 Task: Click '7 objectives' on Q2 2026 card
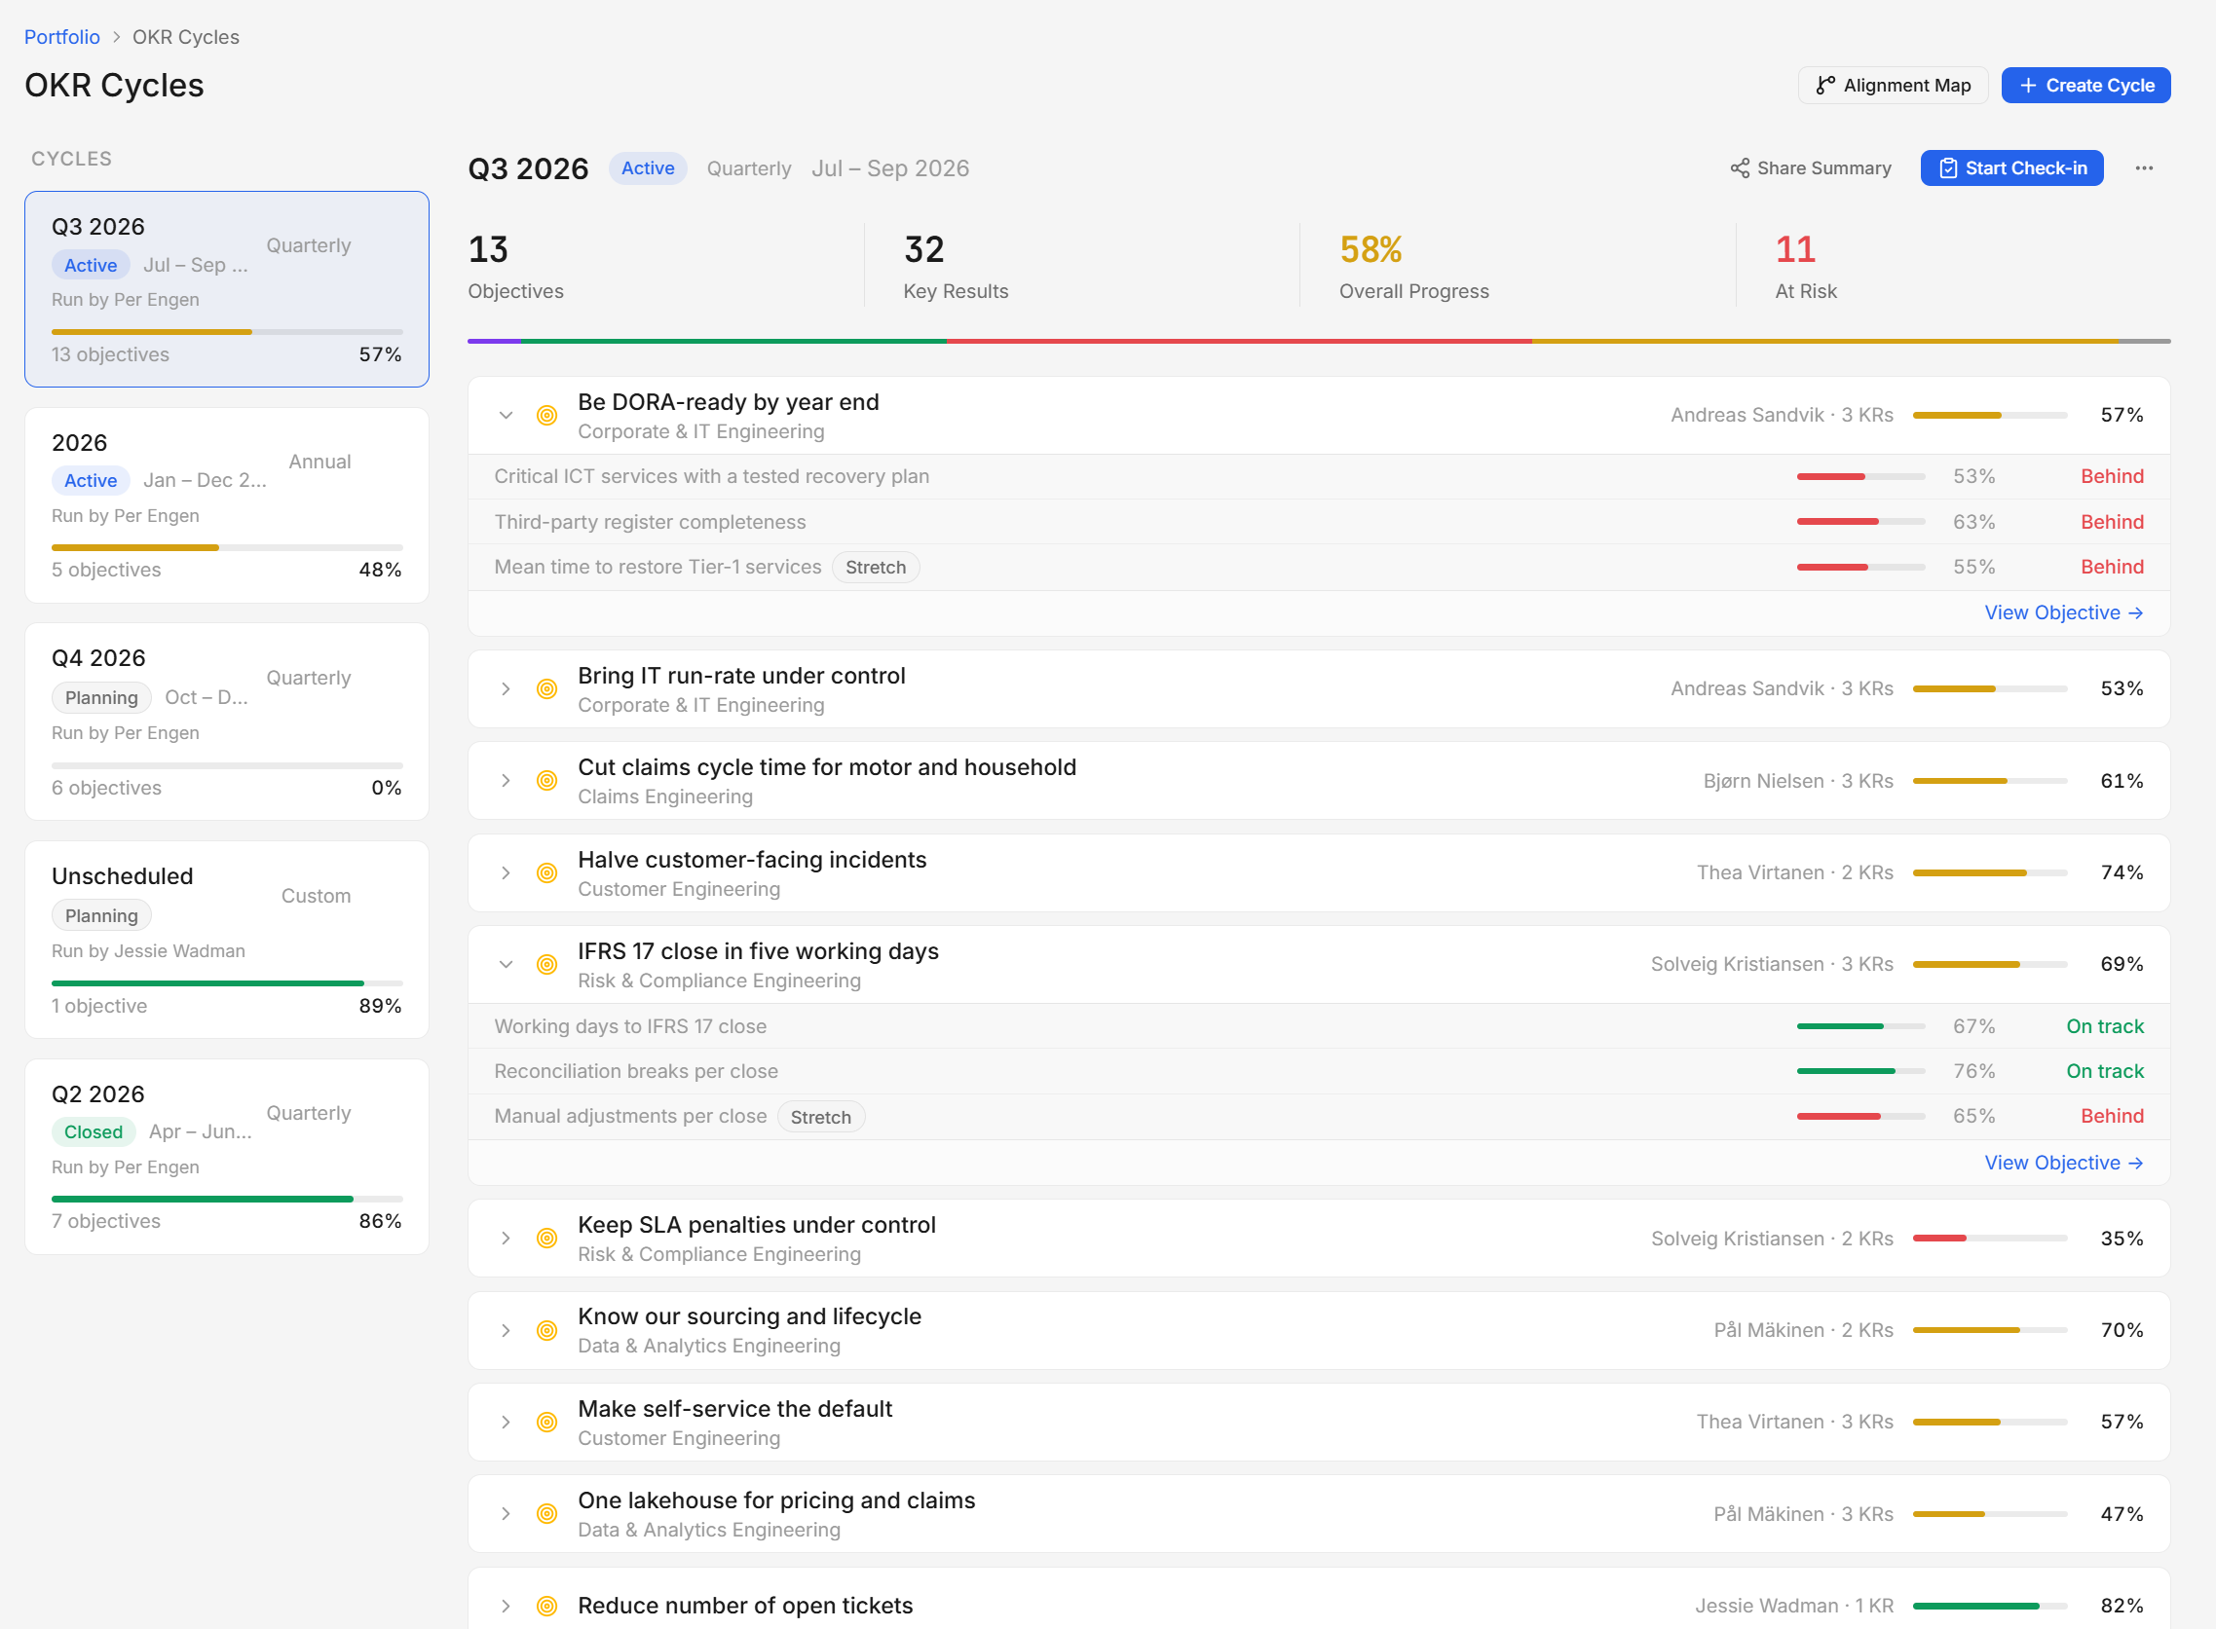click(x=105, y=1222)
